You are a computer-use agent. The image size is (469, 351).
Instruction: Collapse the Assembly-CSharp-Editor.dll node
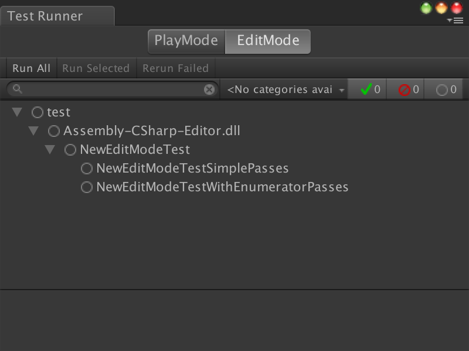[x=33, y=131]
